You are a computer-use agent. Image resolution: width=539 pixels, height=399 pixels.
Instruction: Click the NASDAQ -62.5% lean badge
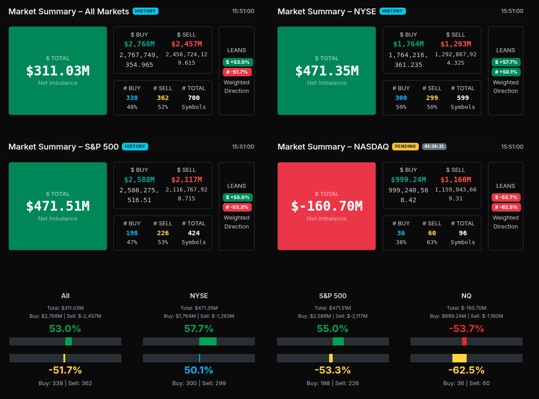tap(506, 207)
